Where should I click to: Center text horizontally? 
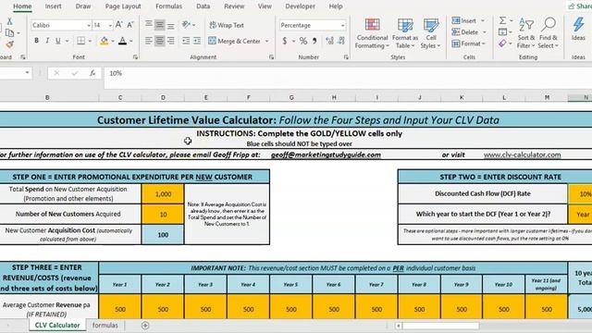[x=160, y=41]
